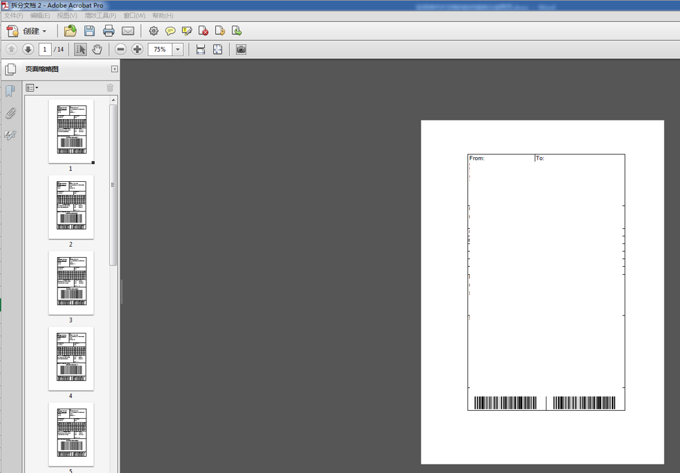Open the bookmarks panel
Viewport: 680px width, 473px height.
click(10, 91)
